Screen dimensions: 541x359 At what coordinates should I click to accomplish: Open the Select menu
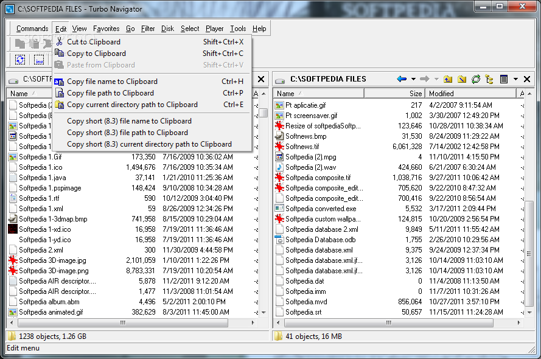[190, 29]
